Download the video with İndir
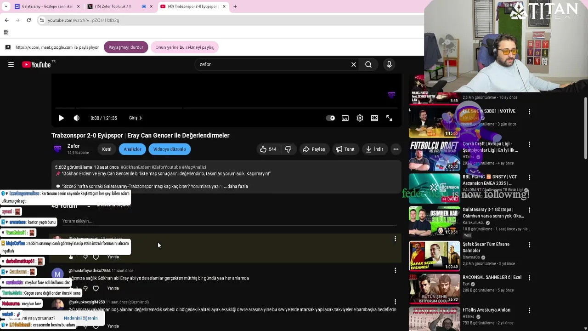588x331 pixels. pos(374,149)
